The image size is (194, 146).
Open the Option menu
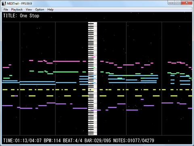point(40,10)
